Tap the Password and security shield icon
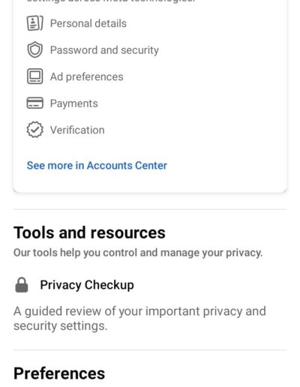Image resolution: width=300 pixels, height=387 pixels. pos(34,49)
